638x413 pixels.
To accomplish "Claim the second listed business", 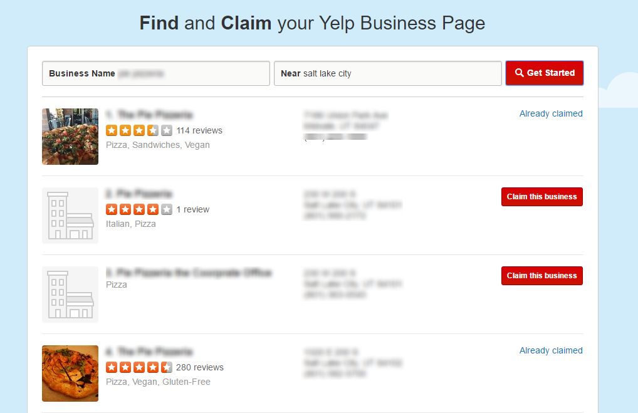I will point(541,197).
